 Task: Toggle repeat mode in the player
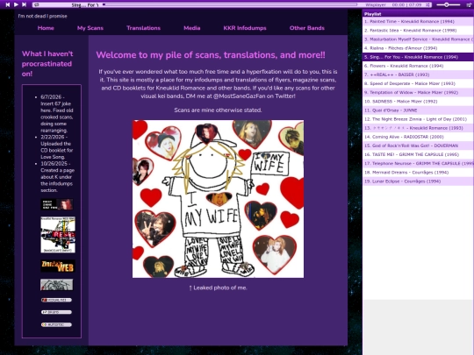(x=37, y=5)
